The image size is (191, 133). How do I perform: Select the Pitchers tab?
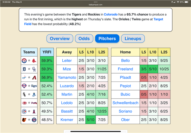[x=107, y=38]
